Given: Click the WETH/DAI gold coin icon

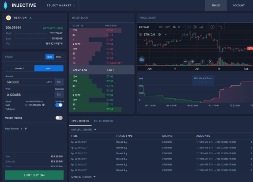Looking at the screenshot, I should click(x=8, y=18).
